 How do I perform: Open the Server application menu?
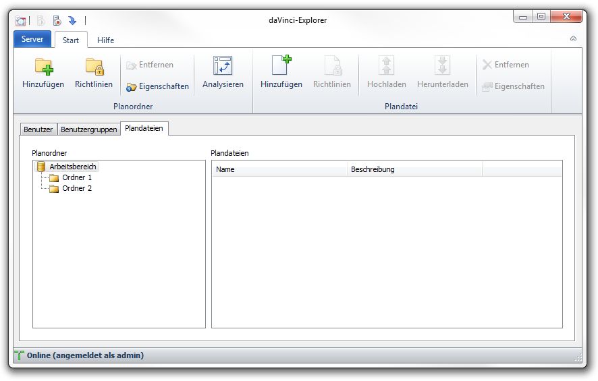pos(32,39)
